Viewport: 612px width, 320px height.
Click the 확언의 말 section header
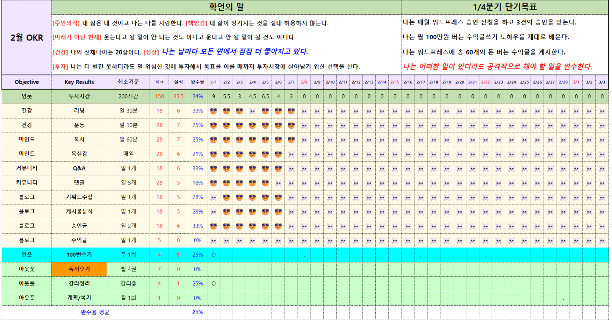tap(226, 7)
